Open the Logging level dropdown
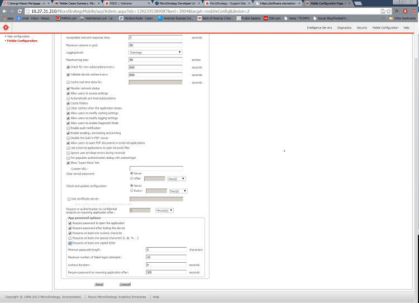The image size is (419, 303). coord(156,52)
